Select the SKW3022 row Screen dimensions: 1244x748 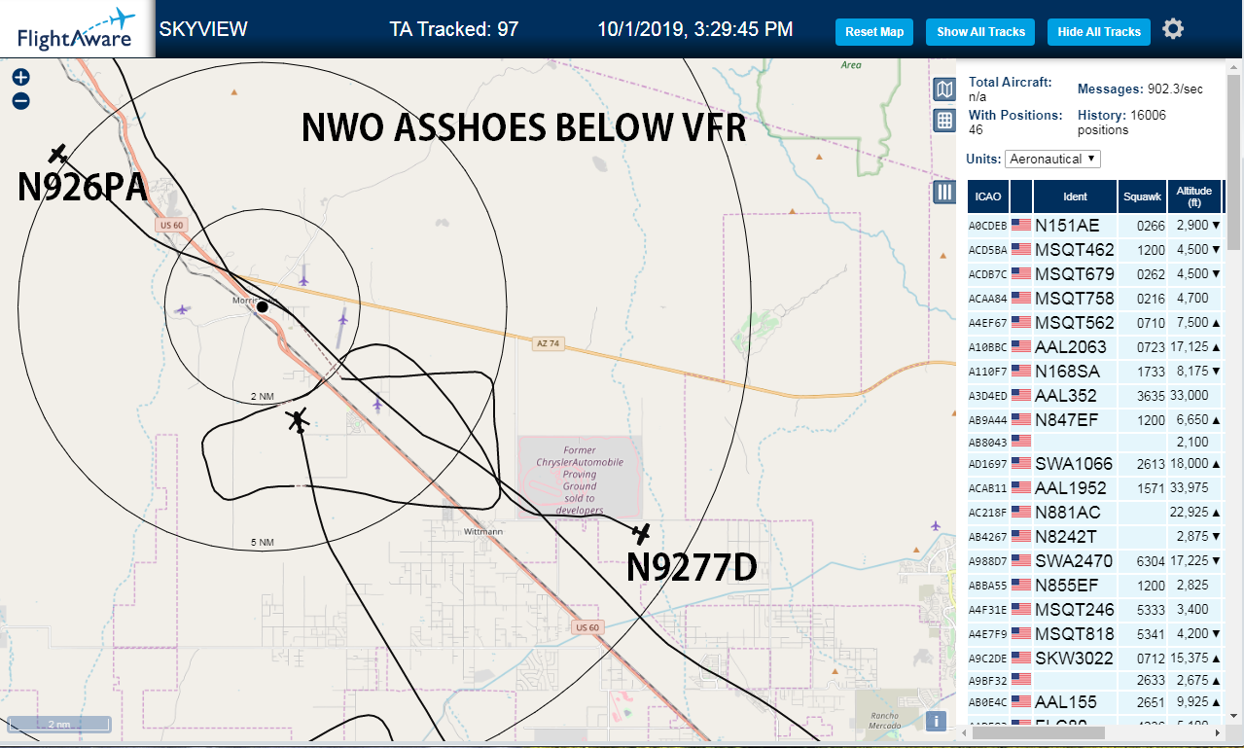[x=1094, y=659]
